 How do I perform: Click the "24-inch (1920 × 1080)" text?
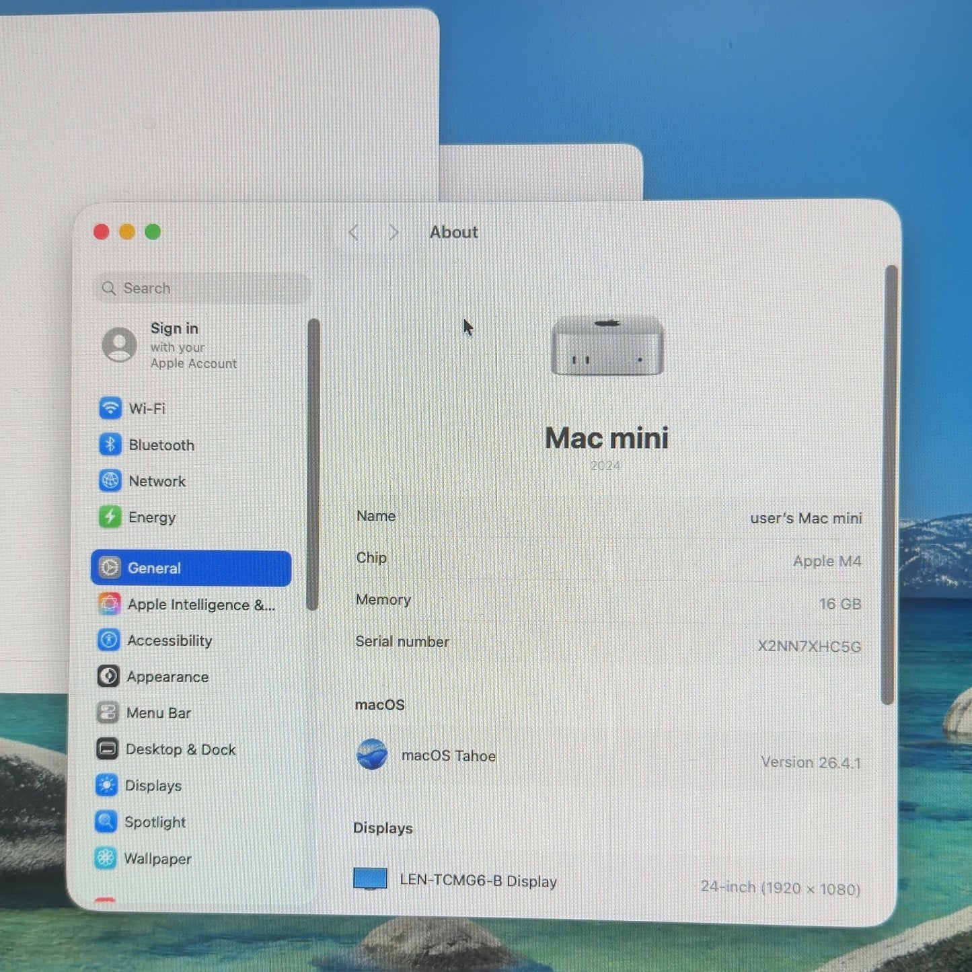780,888
